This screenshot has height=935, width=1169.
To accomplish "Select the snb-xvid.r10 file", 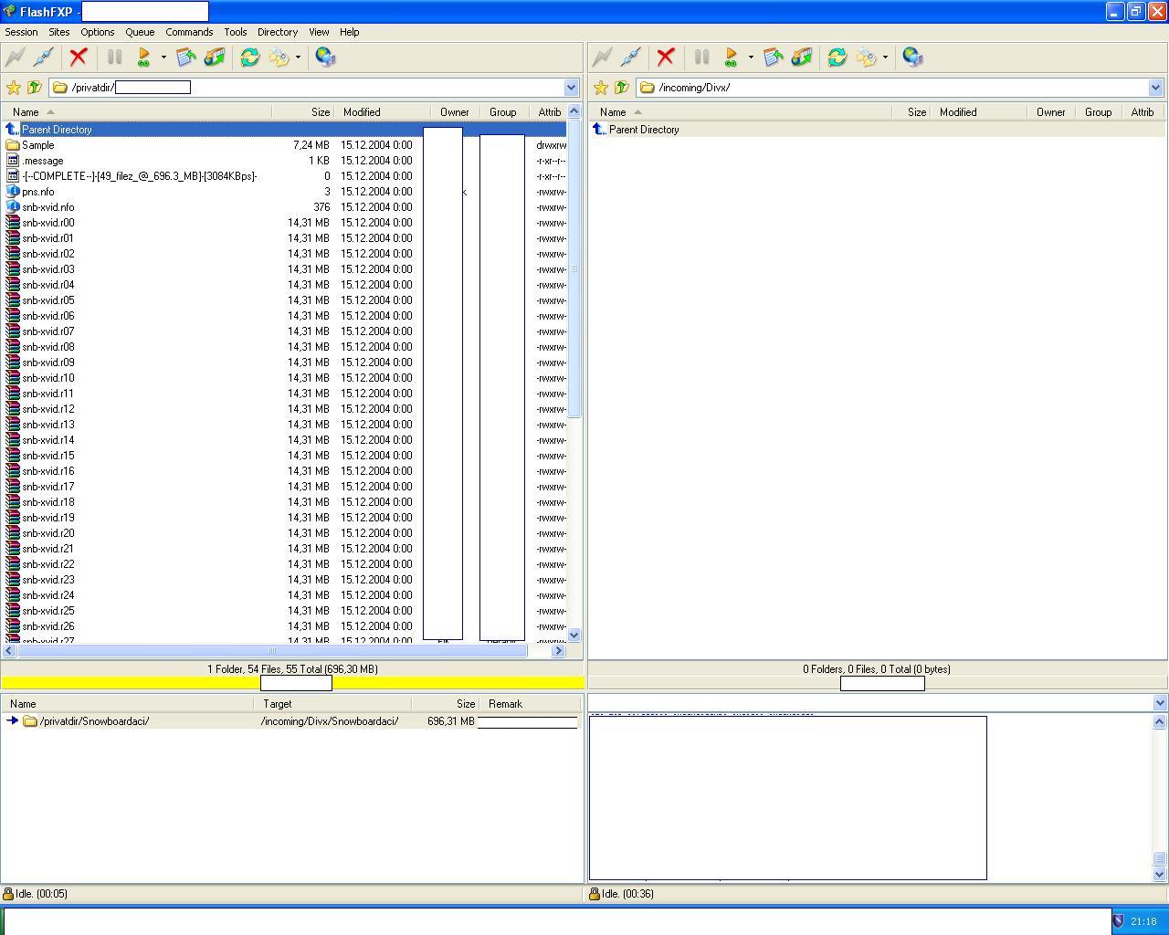I will [48, 378].
